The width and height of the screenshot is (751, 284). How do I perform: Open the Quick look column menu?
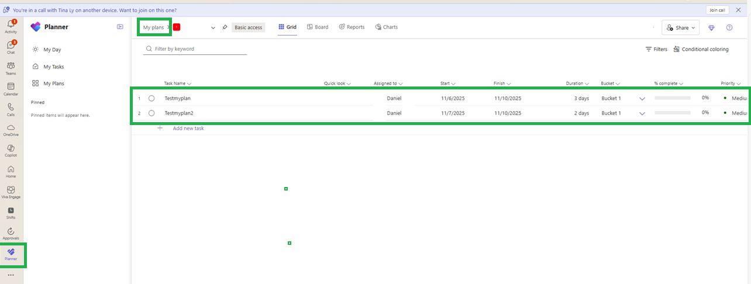(350, 84)
